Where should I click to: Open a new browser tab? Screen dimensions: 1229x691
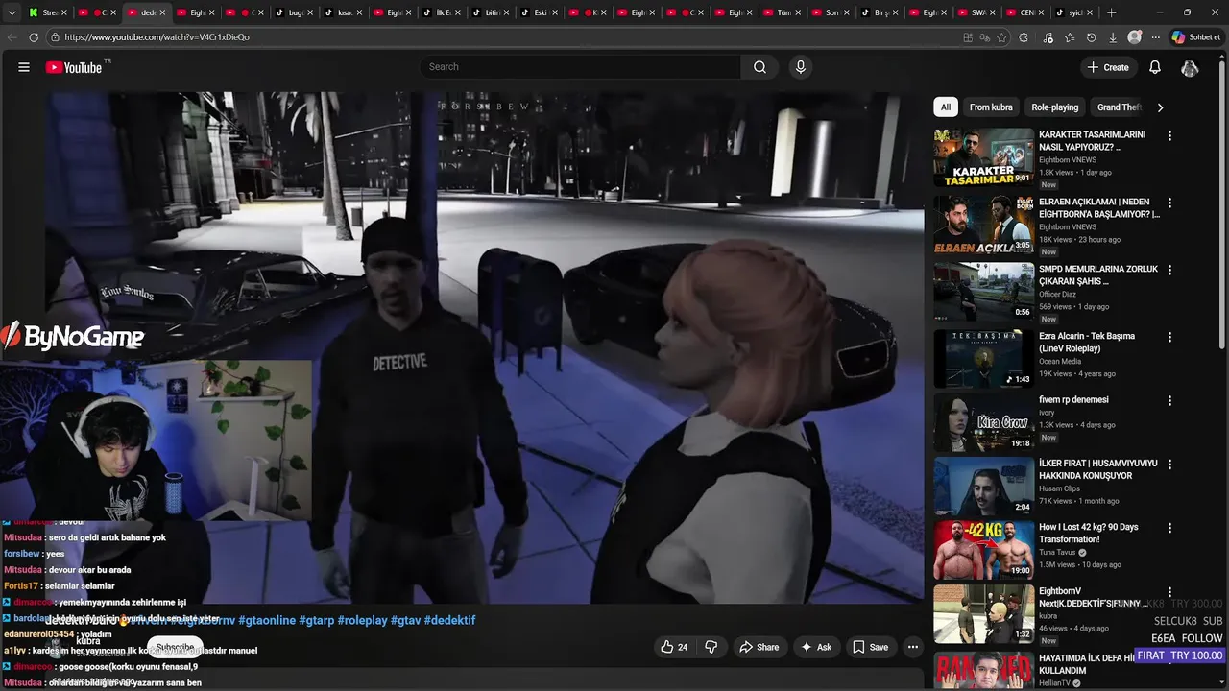1111,12
